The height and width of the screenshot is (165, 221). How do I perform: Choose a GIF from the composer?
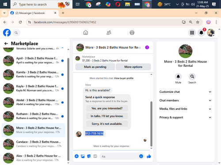95,156
